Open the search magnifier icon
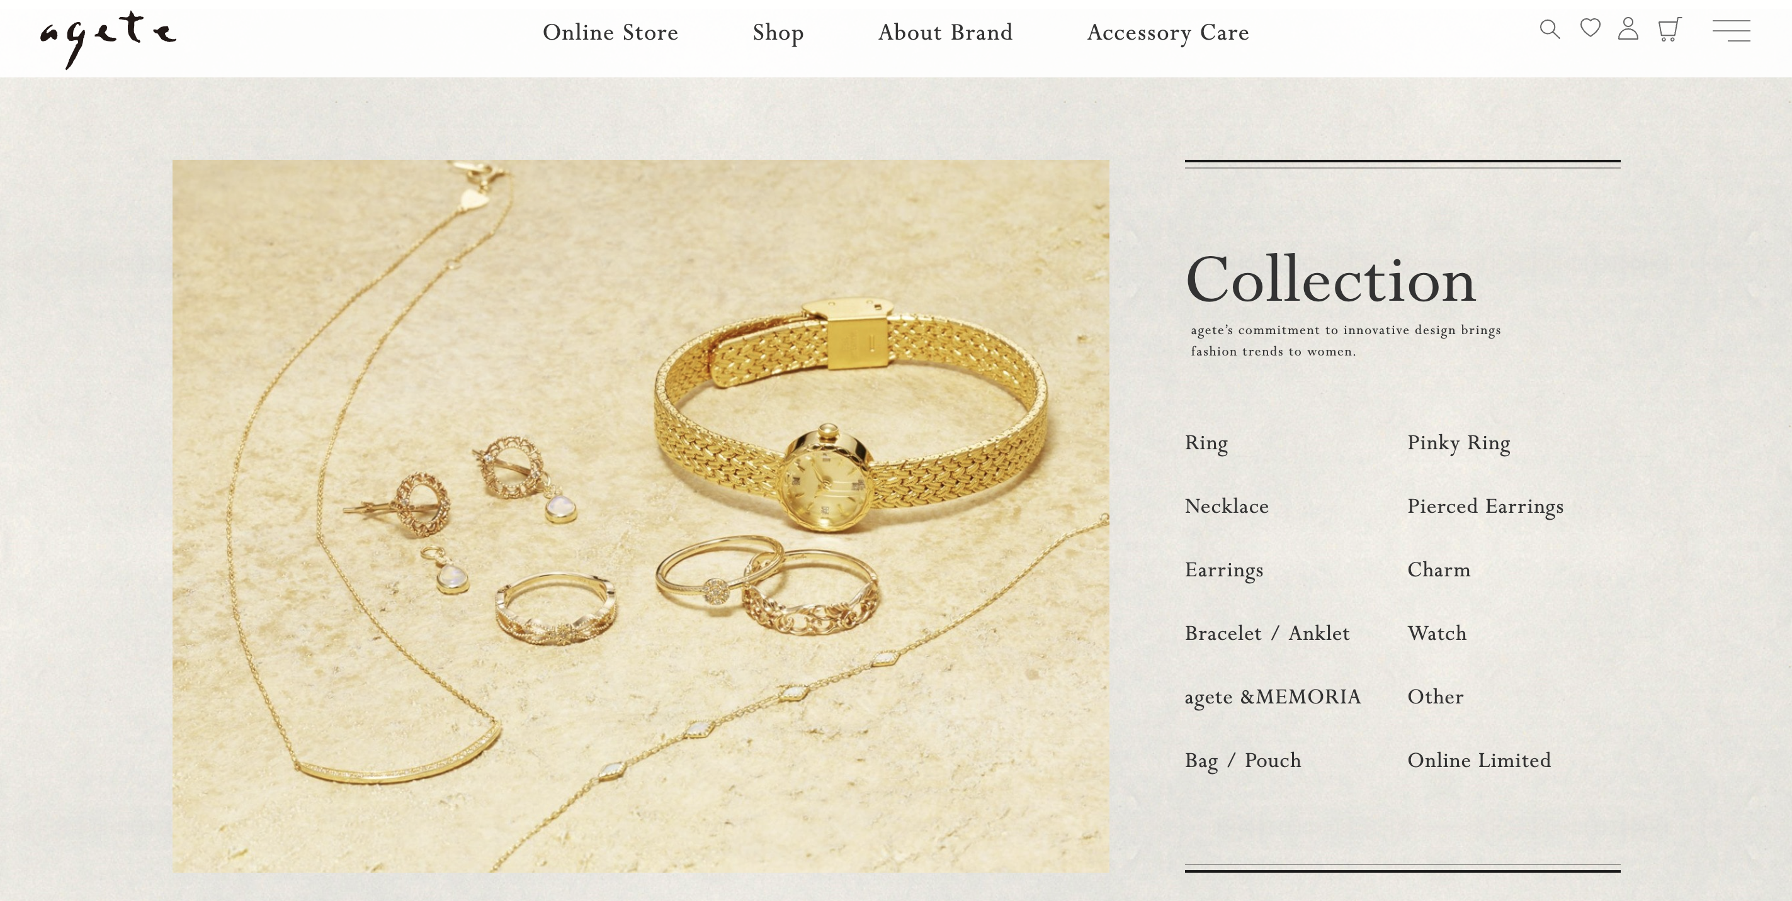The height and width of the screenshot is (901, 1792). coord(1549,29)
